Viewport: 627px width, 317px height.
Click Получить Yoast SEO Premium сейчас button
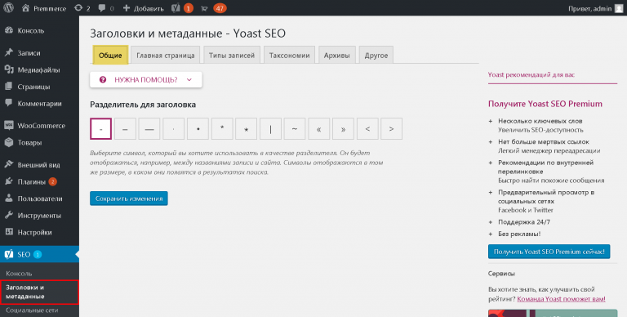(x=549, y=252)
